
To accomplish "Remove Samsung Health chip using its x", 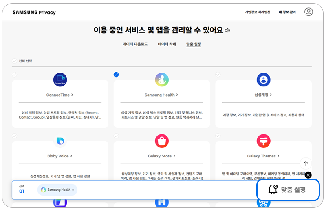I will (73, 190).
